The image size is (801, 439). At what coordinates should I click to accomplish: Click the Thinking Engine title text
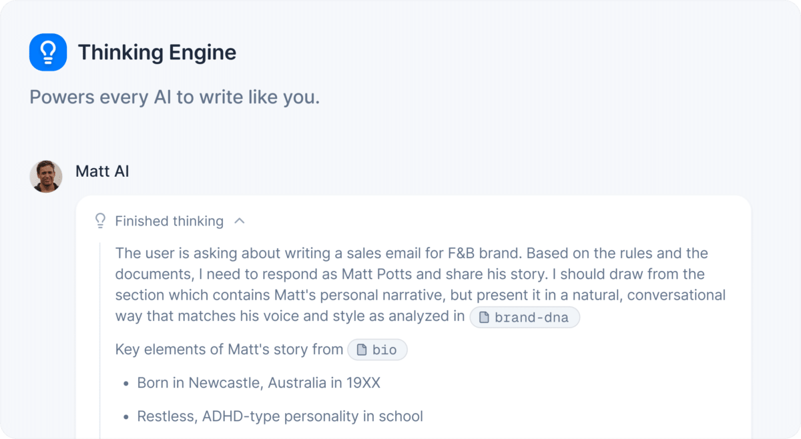(x=157, y=52)
